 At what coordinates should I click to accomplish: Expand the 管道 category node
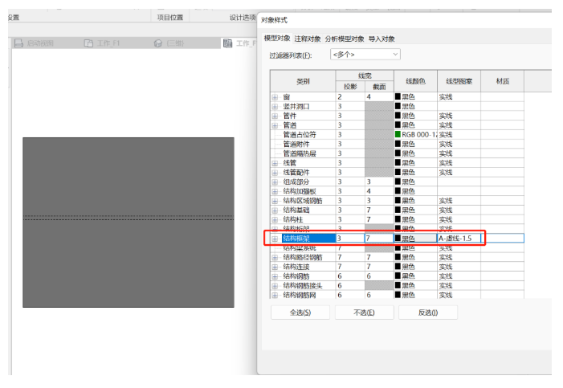(x=275, y=125)
